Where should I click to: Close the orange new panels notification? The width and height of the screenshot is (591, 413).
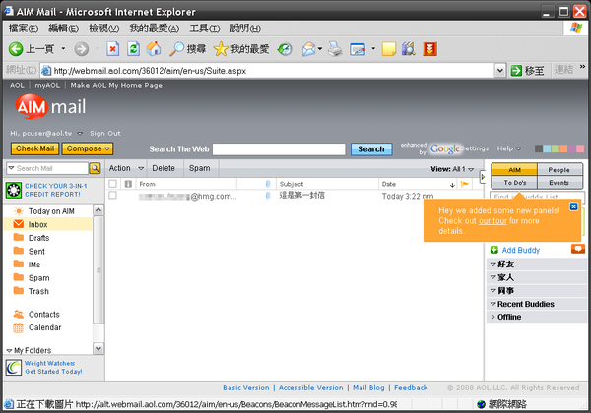[573, 206]
